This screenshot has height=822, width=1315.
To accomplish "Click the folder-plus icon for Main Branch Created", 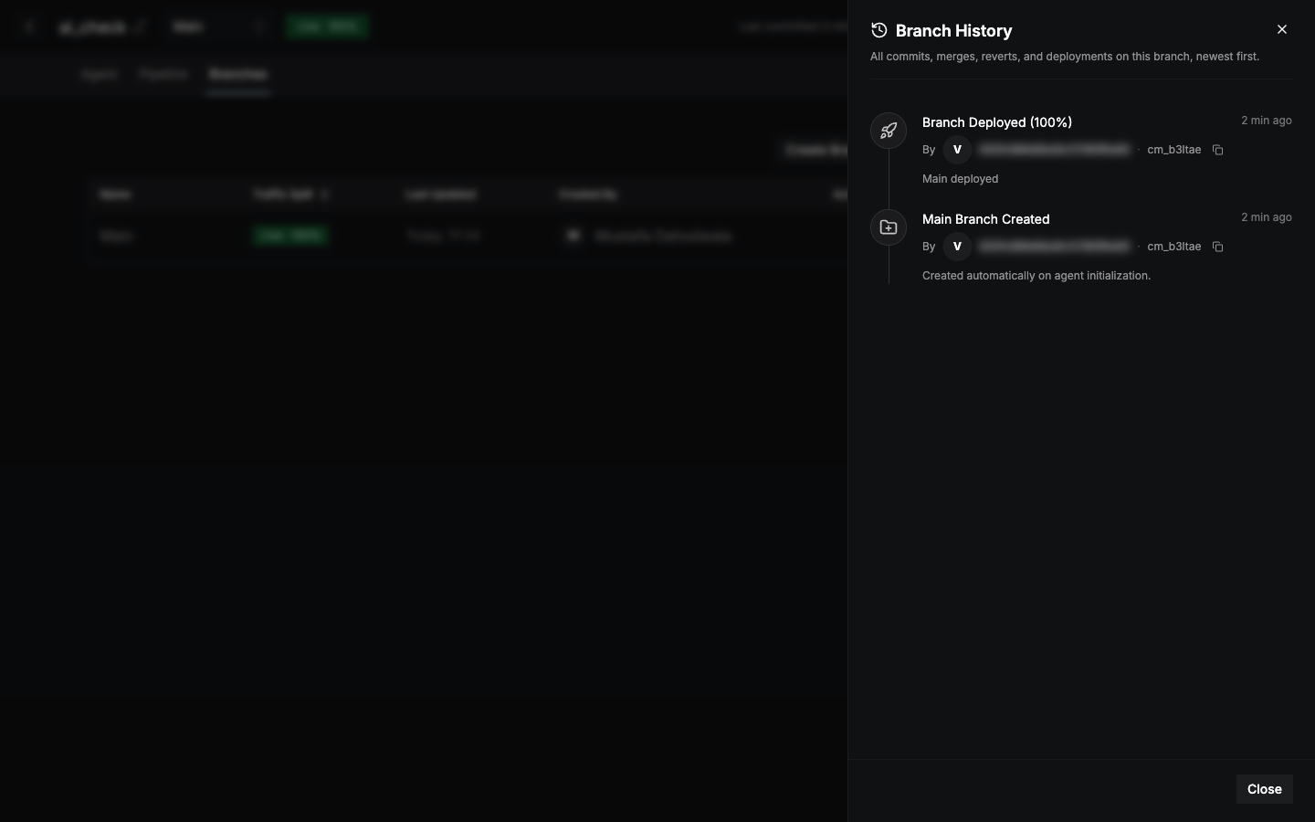I will tap(889, 227).
